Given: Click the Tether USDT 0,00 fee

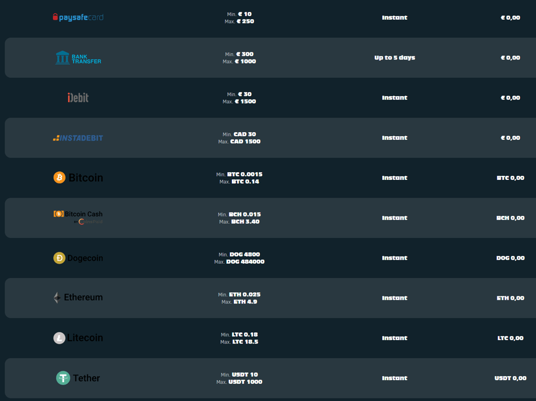Looking at the screenshot, I should (x=511, y=378).
